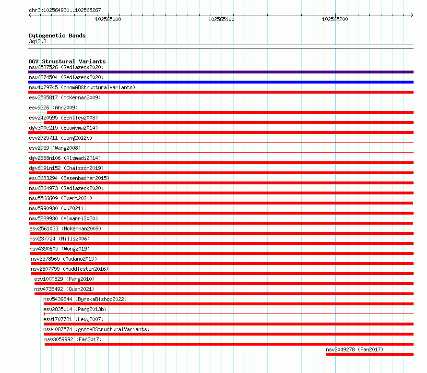
Task: Click the chr3:102564930..102565267 region label
Action: pos(65,10)
